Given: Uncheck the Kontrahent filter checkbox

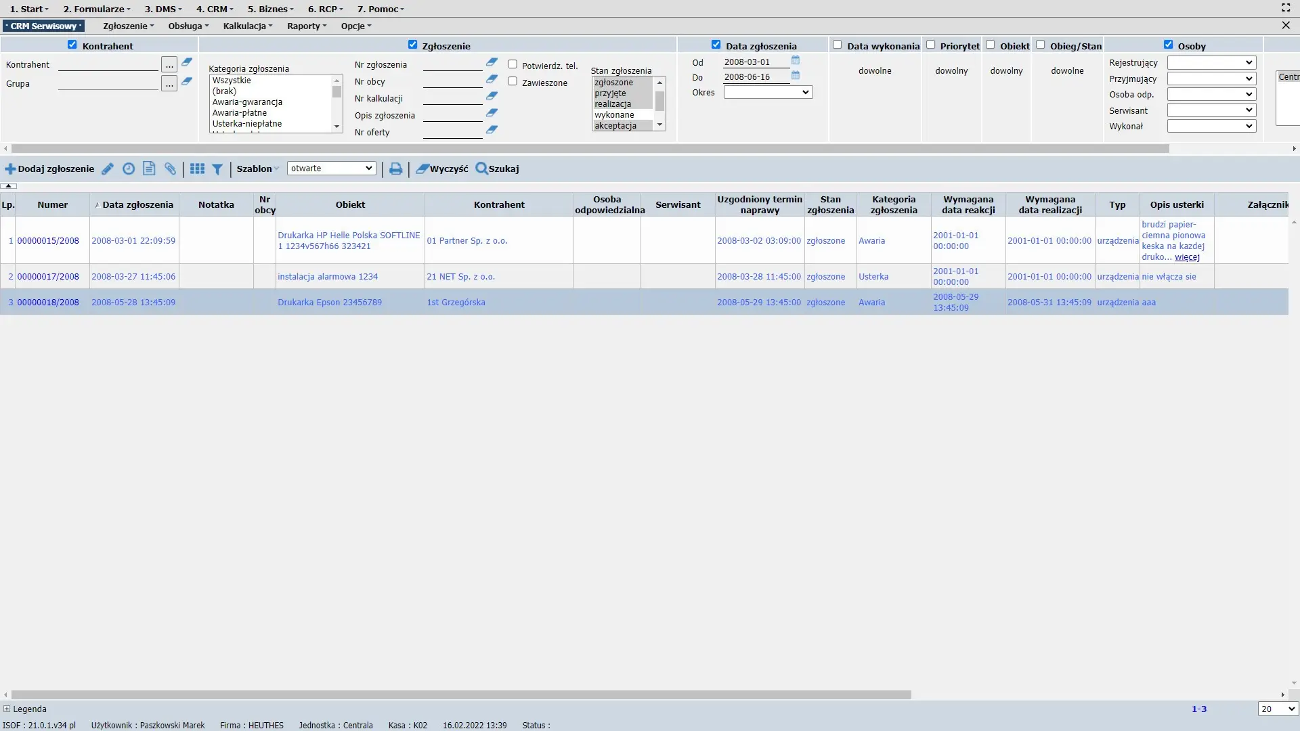Looking at the screenshot, I should pos(72,45).
